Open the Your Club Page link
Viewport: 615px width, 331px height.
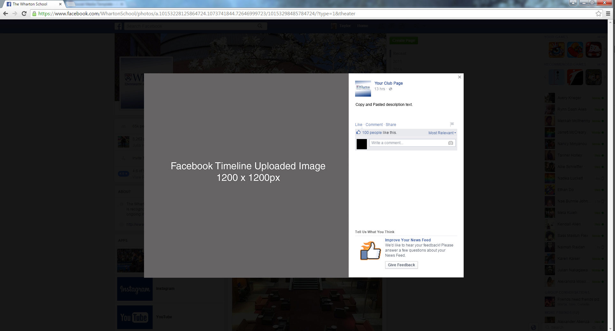(x=388, y=83)
